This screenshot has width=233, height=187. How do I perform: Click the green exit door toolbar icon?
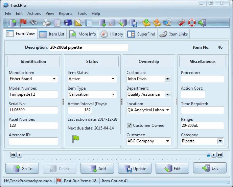[202, 23]
